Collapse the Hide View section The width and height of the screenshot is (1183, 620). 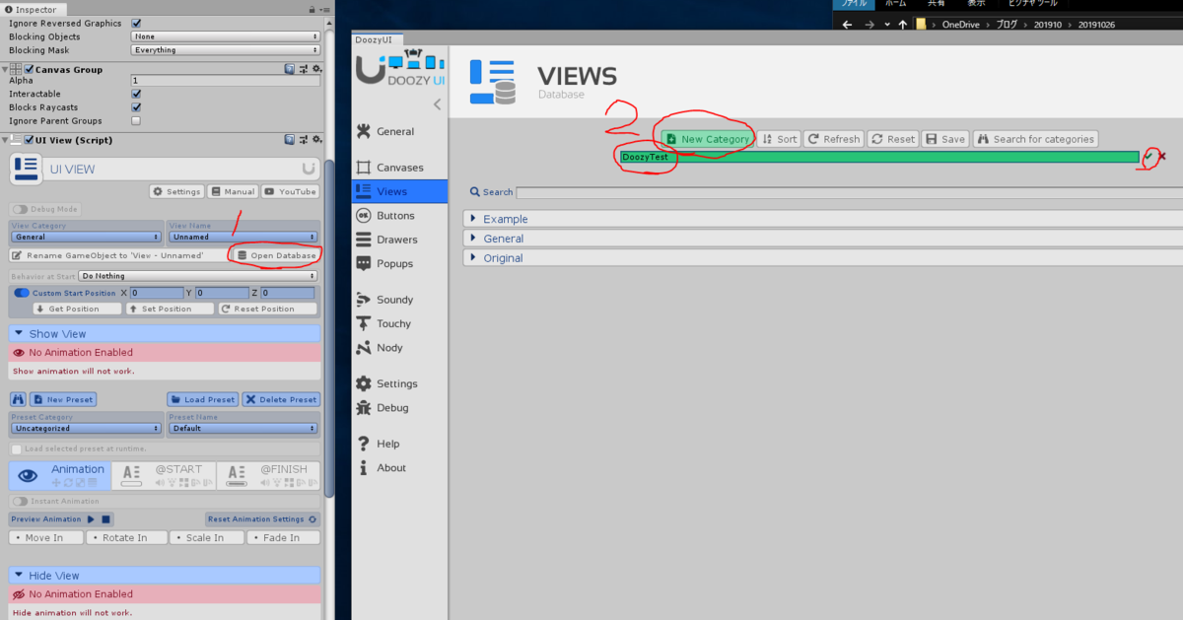(165, 576)
